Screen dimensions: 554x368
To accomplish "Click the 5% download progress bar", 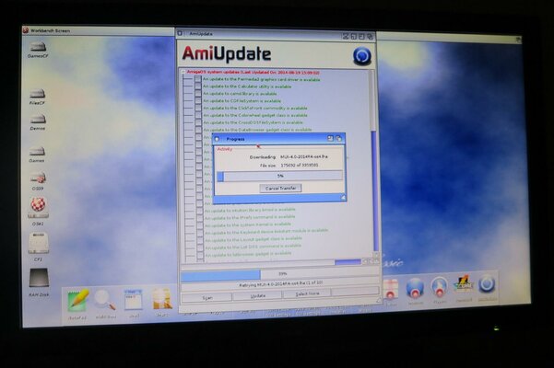I will [277, 175].
